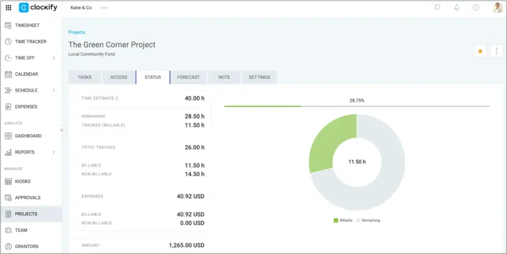This screenshot has height=254, width=507.
Task: Go to Calendar in sidebar
Action: pos(26,74)
